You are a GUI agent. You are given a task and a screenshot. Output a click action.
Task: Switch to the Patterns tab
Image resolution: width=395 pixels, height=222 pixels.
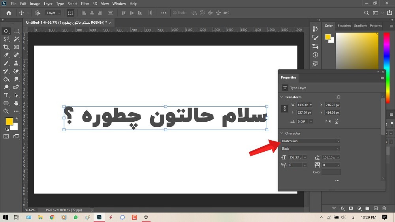[376, 26]
